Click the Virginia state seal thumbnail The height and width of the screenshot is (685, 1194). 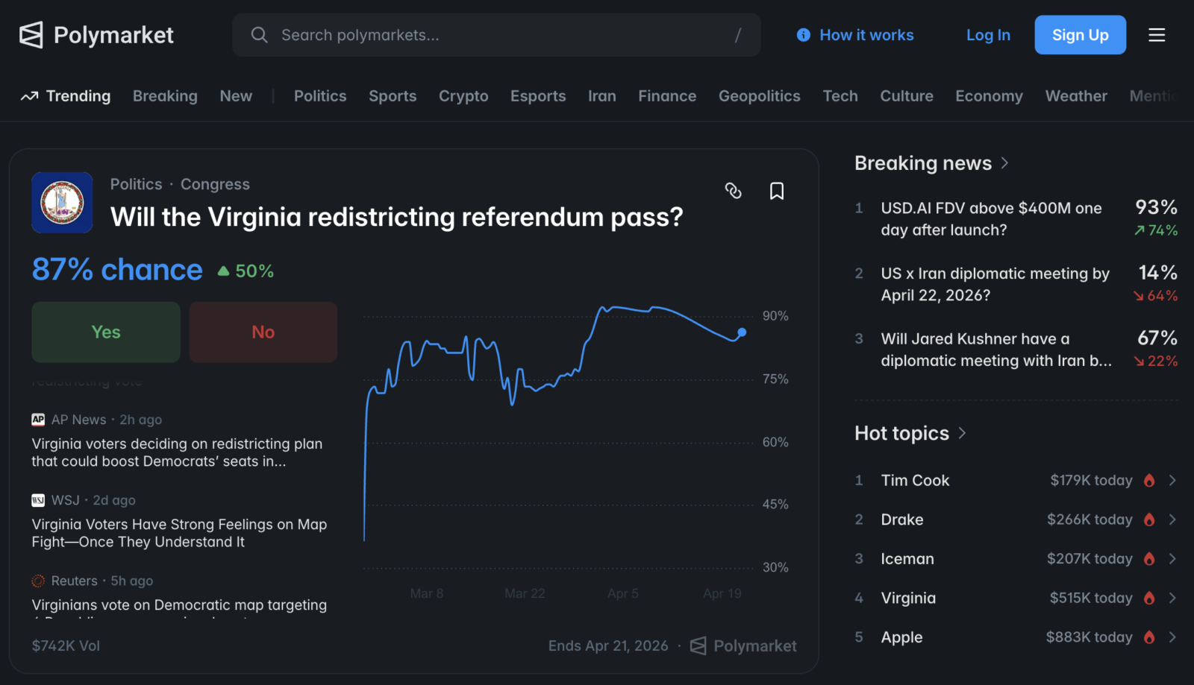pyautogui.click(x=62, y=203)
